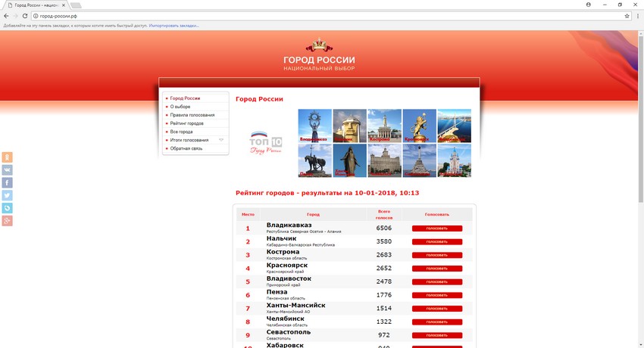Share on Facebook using sidebar icon
Screen dimensions: 644x348
pos(8,182)
